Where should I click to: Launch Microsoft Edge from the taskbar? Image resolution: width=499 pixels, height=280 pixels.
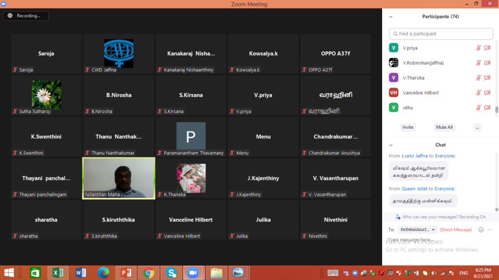click(x=103, y=273)
